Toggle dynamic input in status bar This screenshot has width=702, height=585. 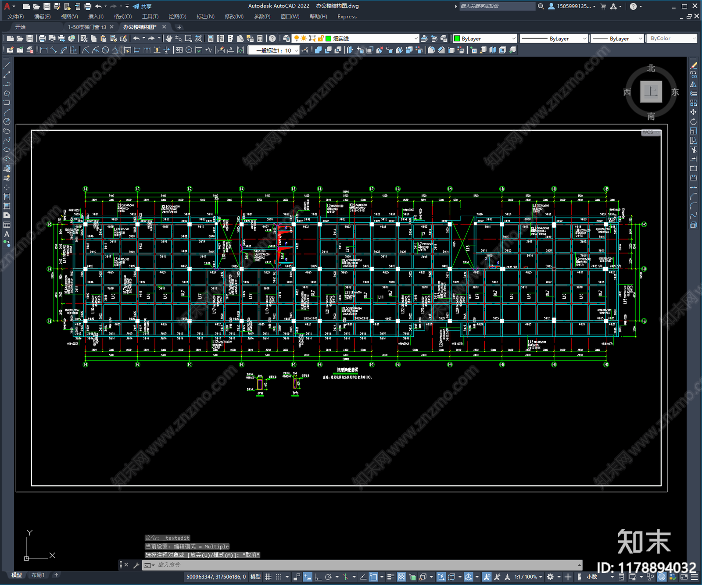pos(308,577)
